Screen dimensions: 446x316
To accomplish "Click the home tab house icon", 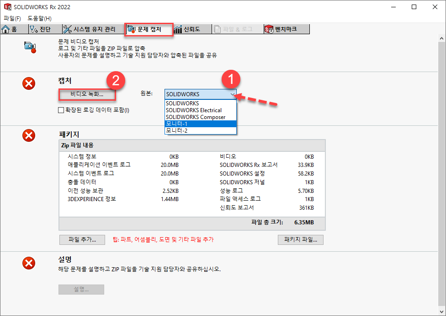I will pyautogui.click(x=5, y=29).
